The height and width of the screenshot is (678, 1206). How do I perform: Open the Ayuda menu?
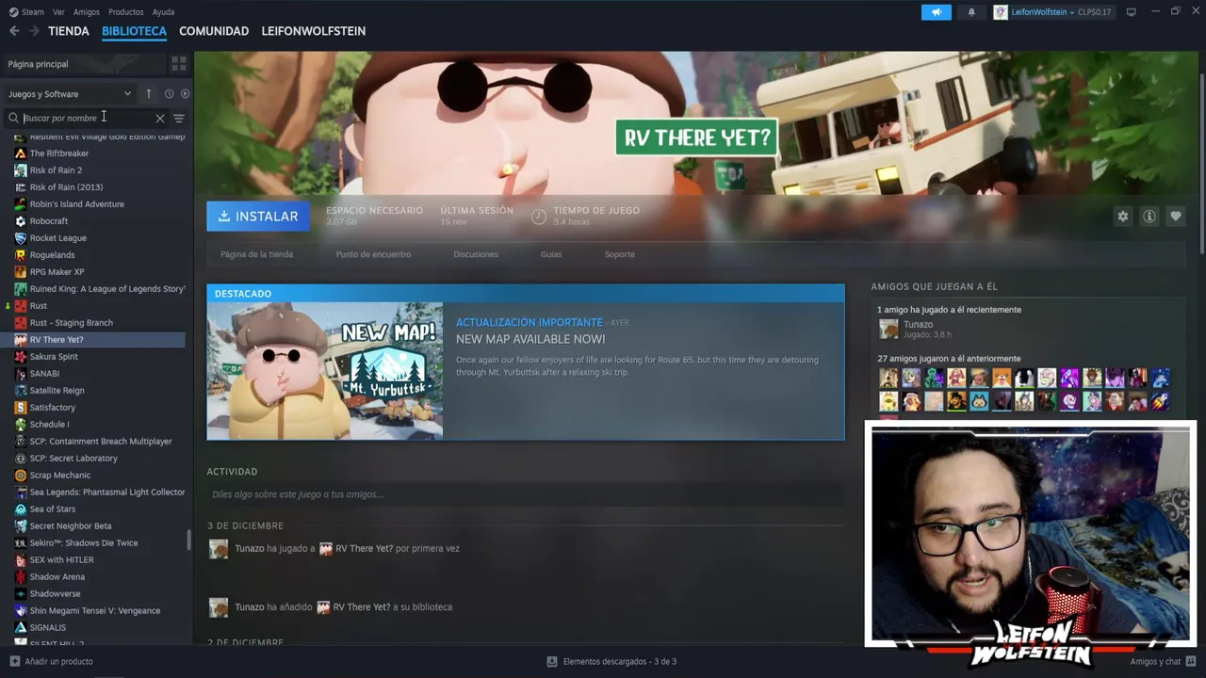(x=163, y=12)
